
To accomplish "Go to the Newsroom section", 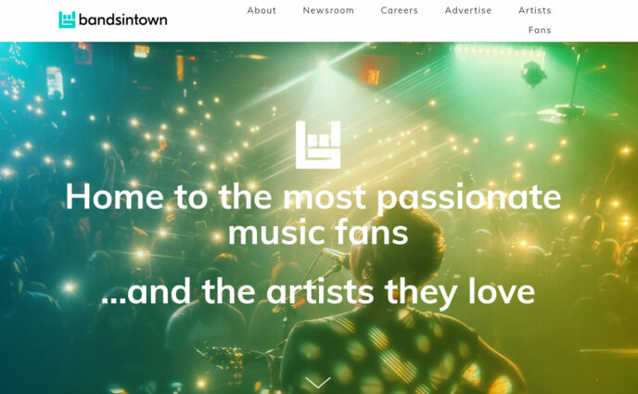I will [x=328, y=10].
